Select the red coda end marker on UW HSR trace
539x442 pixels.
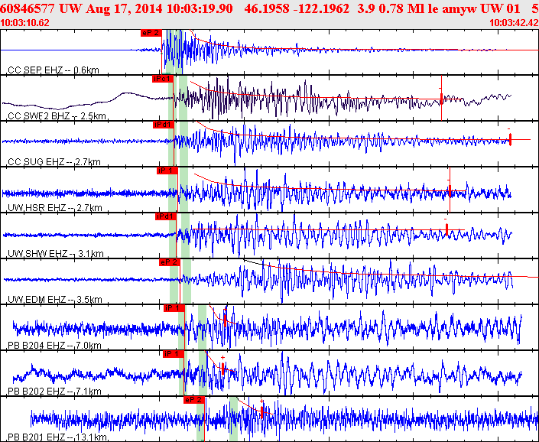click(450, 187)
